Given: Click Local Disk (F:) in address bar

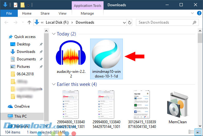Looking at the screenshot, I should tap(57, 22).
